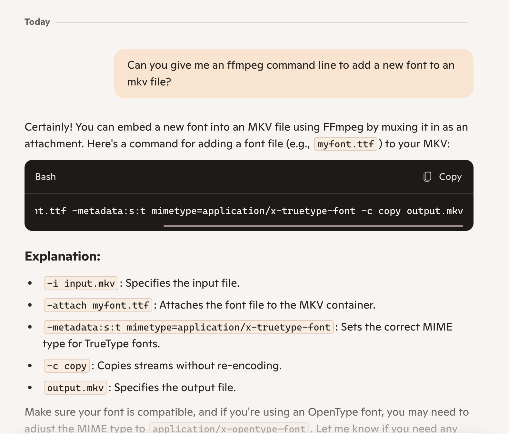Click the clipboard copy icon in code block
The width and height of the screenshot is (509, 434).
click(x=427, y=177)
